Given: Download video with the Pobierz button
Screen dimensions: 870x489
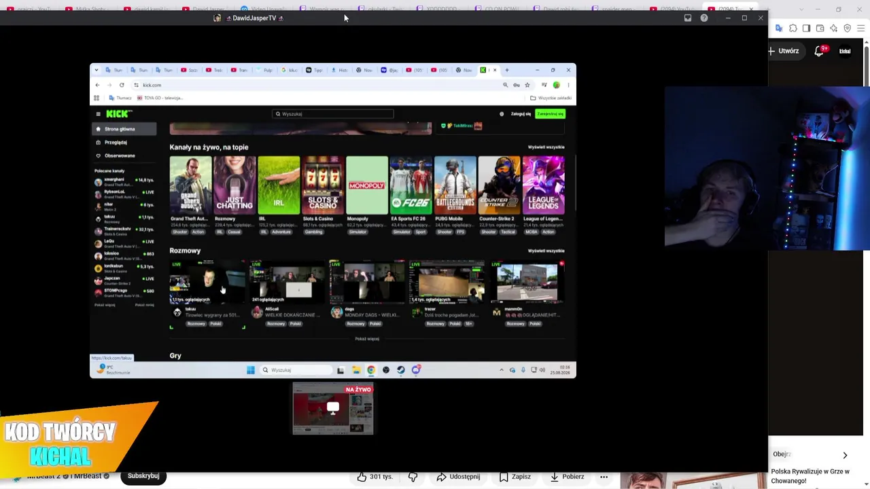Looking at the screenshot, I should [x=568, y=477].
